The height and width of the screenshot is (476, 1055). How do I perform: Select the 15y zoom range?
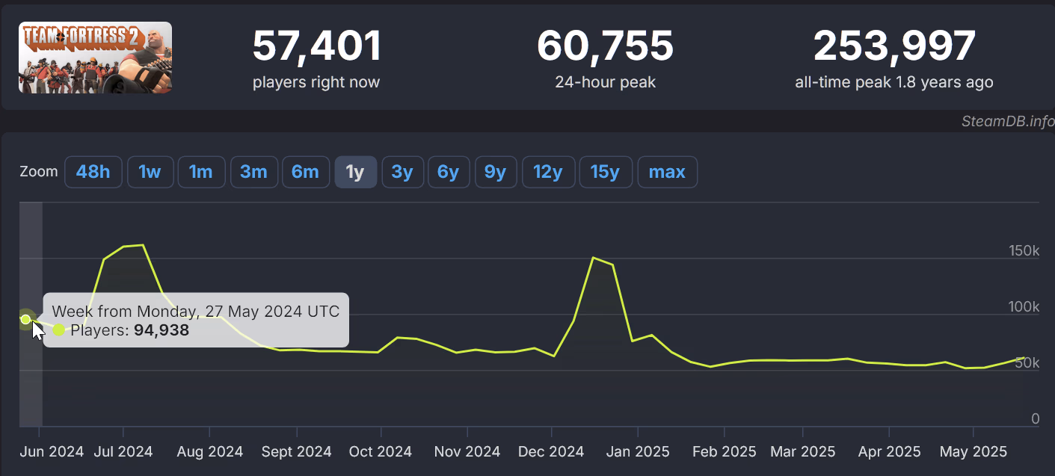click(605, 172)
